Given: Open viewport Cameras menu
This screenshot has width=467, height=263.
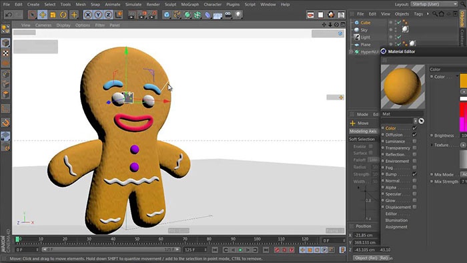Looking at the screenshot, I should [x=43, y=25].
